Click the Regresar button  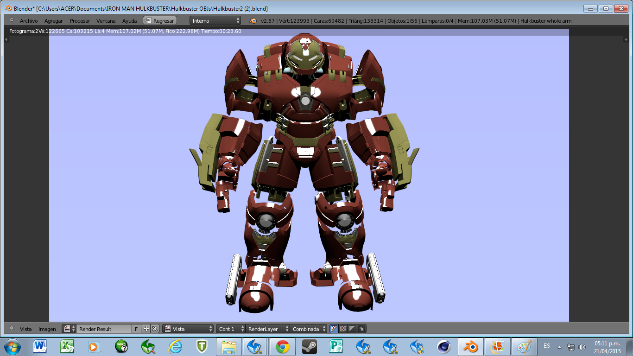[x=160, y=20]
